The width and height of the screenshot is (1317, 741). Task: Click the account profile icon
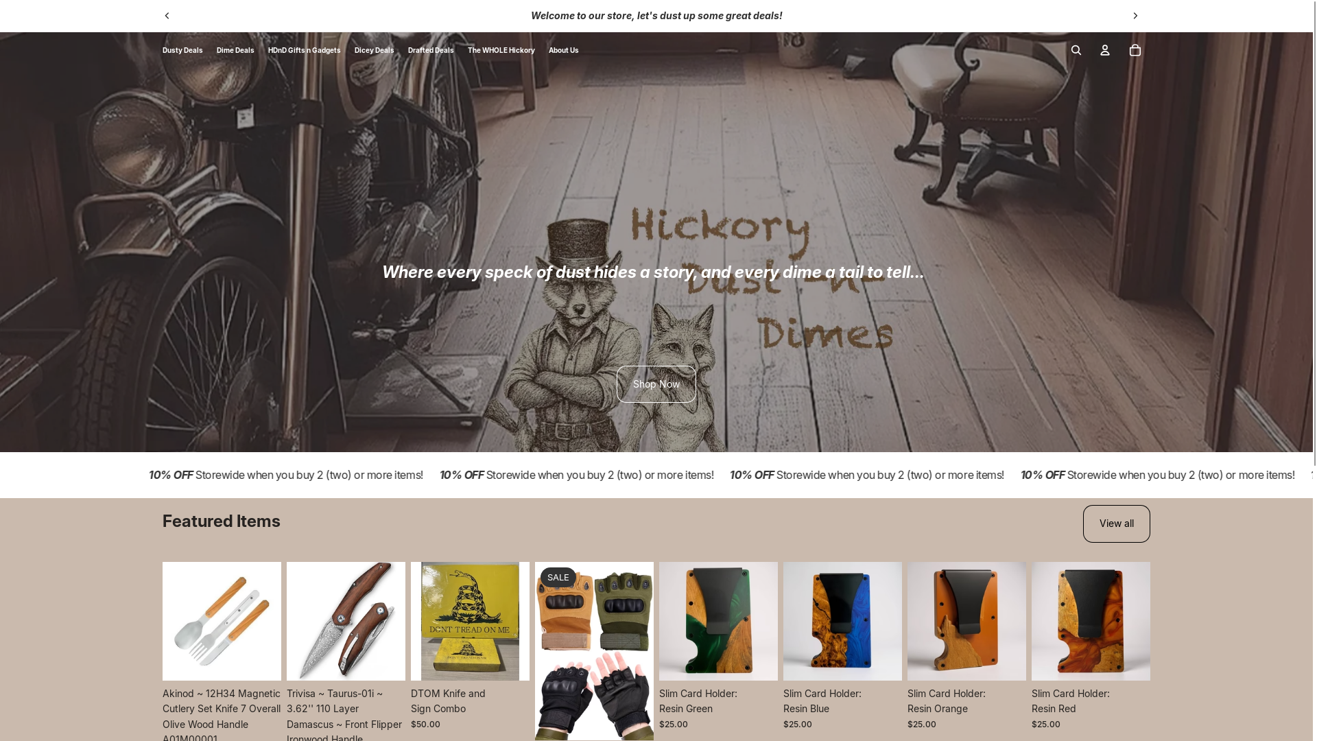point(1104,50)
